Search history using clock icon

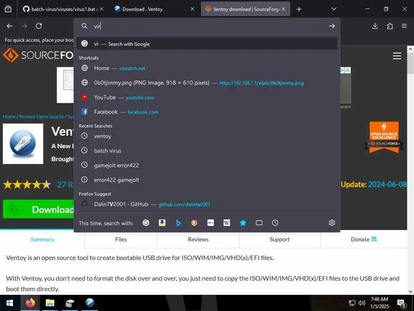(x=275, y=223)
